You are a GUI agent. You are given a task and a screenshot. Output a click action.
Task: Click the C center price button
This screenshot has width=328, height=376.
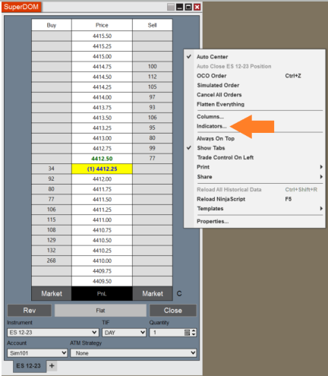(x=179, y=293)
